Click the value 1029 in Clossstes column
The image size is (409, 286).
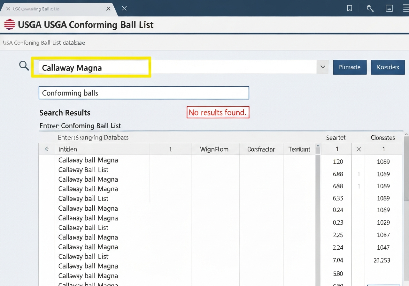(x=383, y=222)
